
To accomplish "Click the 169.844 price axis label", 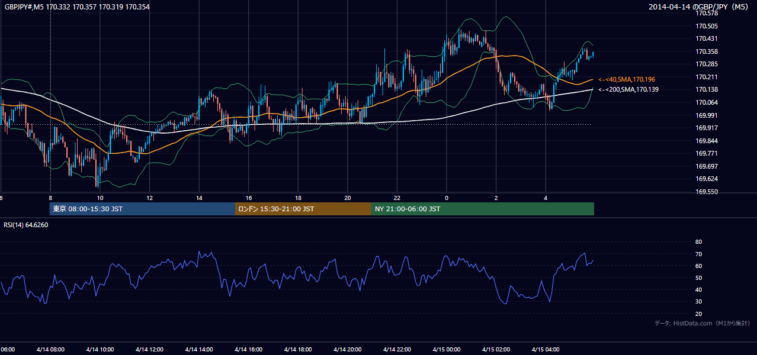I will tap(707, 141).
